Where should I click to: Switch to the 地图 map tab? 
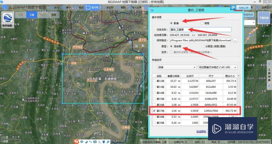21,15
